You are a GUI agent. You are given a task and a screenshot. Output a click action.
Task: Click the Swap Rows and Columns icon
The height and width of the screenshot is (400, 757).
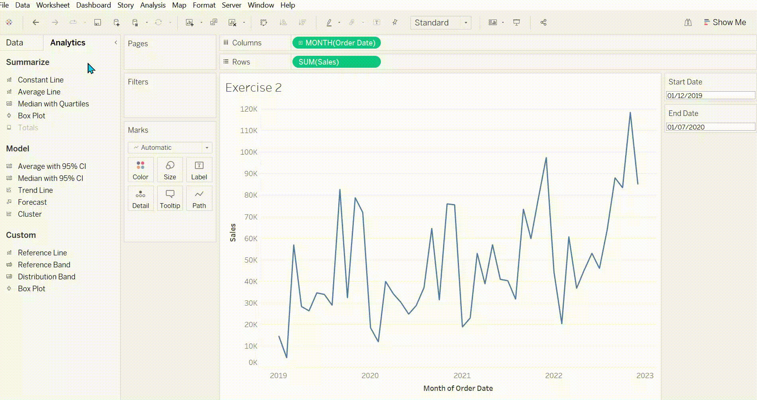263,22
